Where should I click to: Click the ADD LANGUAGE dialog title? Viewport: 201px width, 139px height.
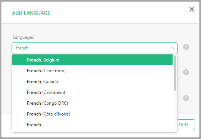31,13
